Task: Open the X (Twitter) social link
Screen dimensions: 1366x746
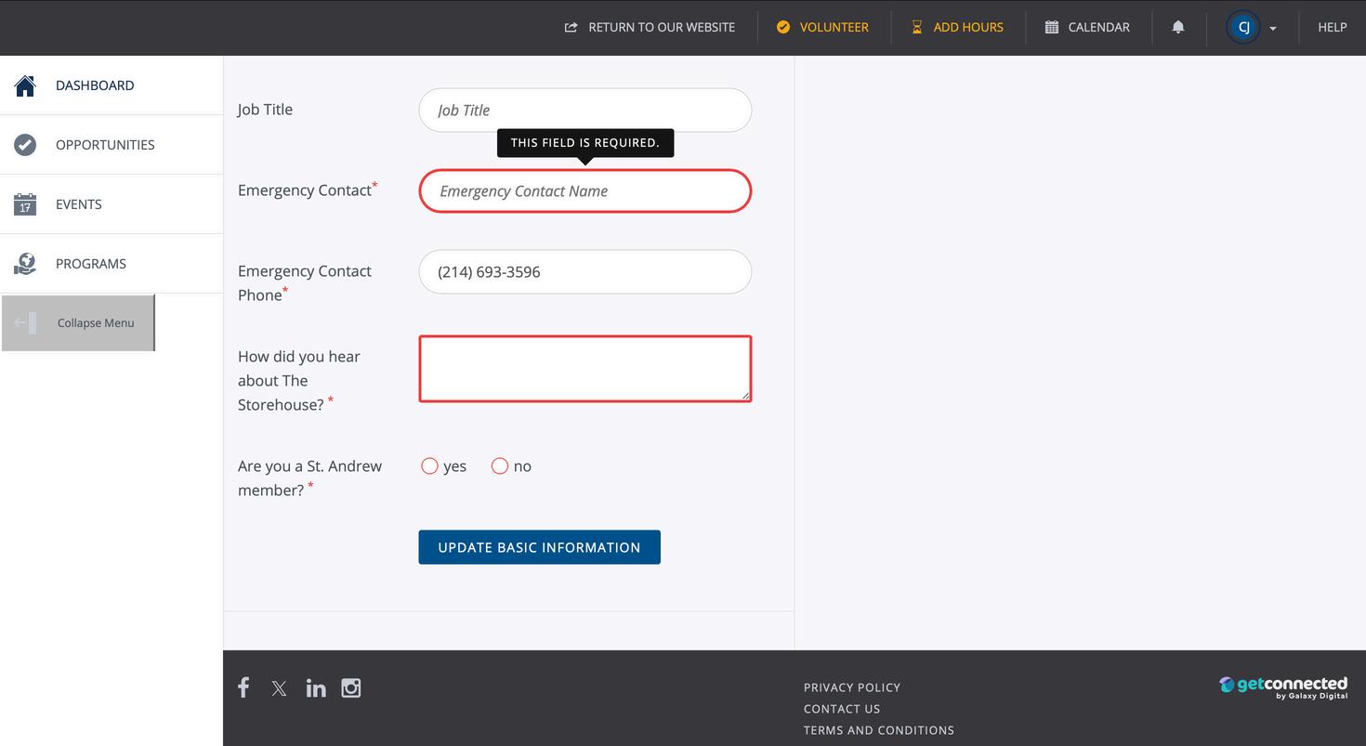Action: [x=279, y=688]
